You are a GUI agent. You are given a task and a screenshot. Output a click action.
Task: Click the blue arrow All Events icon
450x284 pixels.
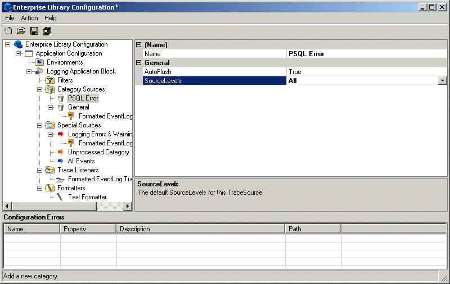click(x=61, y=161)
